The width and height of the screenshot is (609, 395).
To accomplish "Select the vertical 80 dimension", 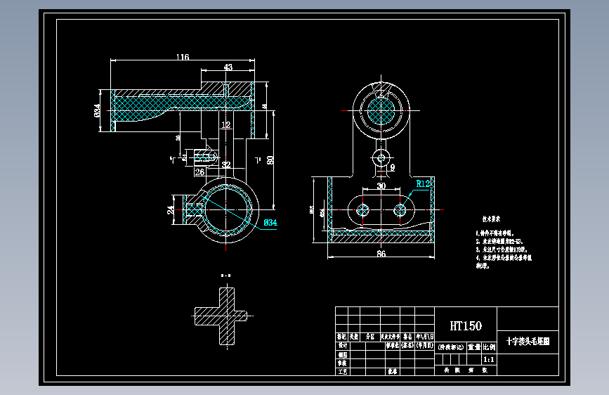I will click(270, 160).
